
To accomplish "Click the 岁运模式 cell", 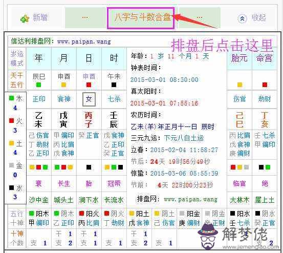I will coord(17,58).
